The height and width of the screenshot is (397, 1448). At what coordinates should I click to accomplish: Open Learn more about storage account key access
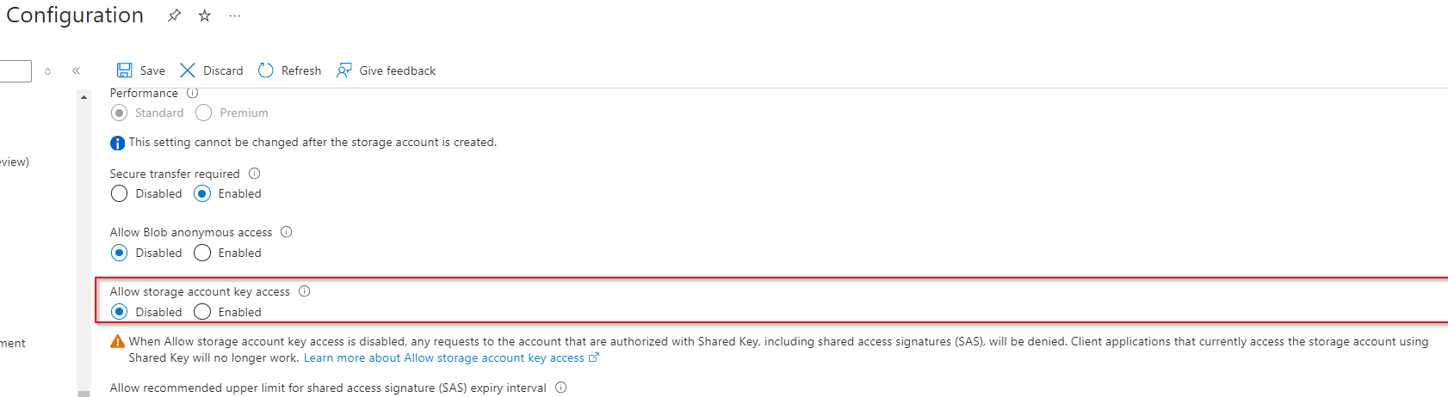(x=444, y=358)
